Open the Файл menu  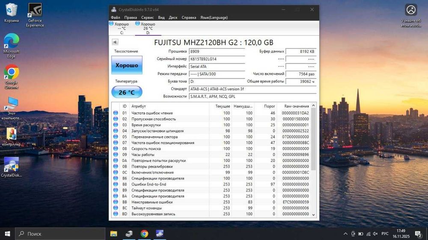(x=116, y=18)
